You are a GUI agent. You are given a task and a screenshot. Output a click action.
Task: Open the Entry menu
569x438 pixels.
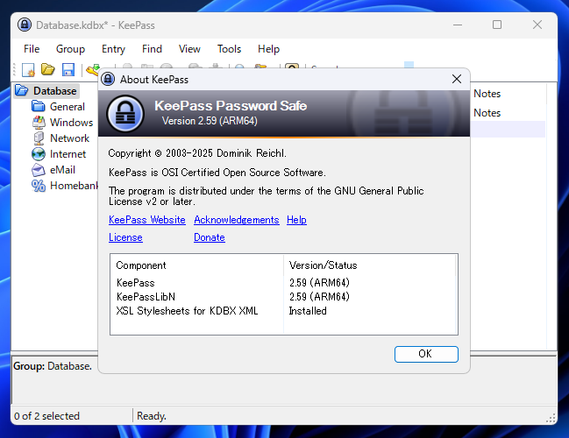(x=113, y=49)
